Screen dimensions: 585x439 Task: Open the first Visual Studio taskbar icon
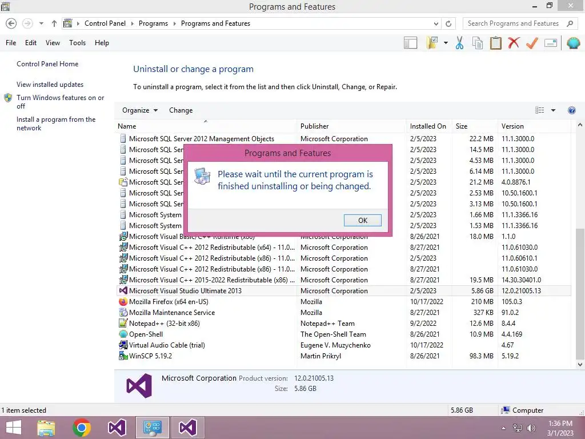point(117,428)
